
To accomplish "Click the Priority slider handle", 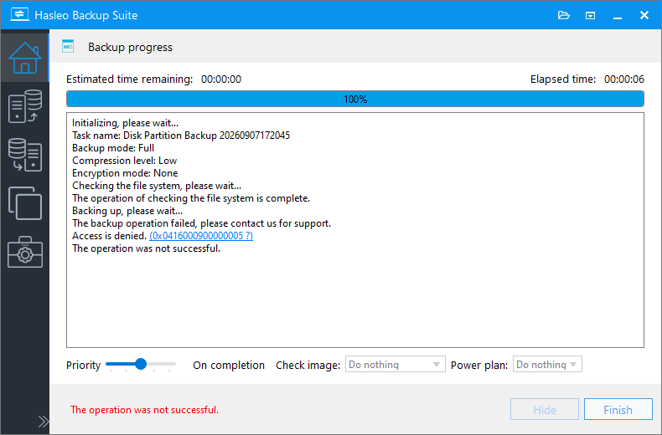I will click(141, 364).
